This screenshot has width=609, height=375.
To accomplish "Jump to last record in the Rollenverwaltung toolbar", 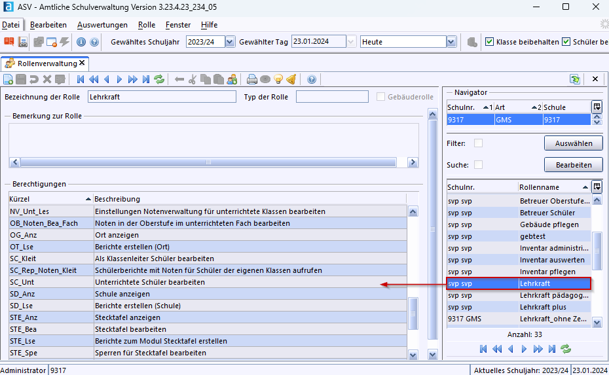I will pyautogui.click(x=145, y=79).
